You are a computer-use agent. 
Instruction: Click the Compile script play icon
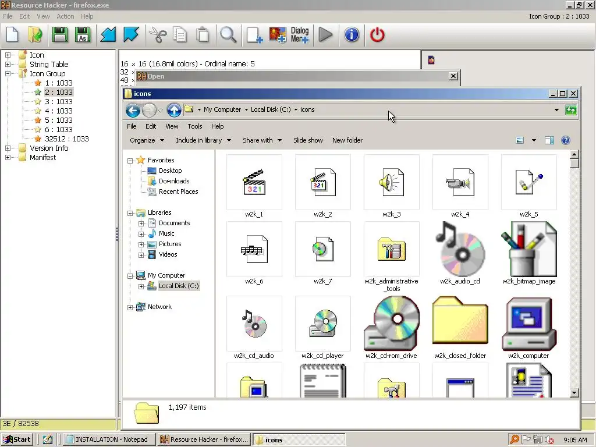325,35
